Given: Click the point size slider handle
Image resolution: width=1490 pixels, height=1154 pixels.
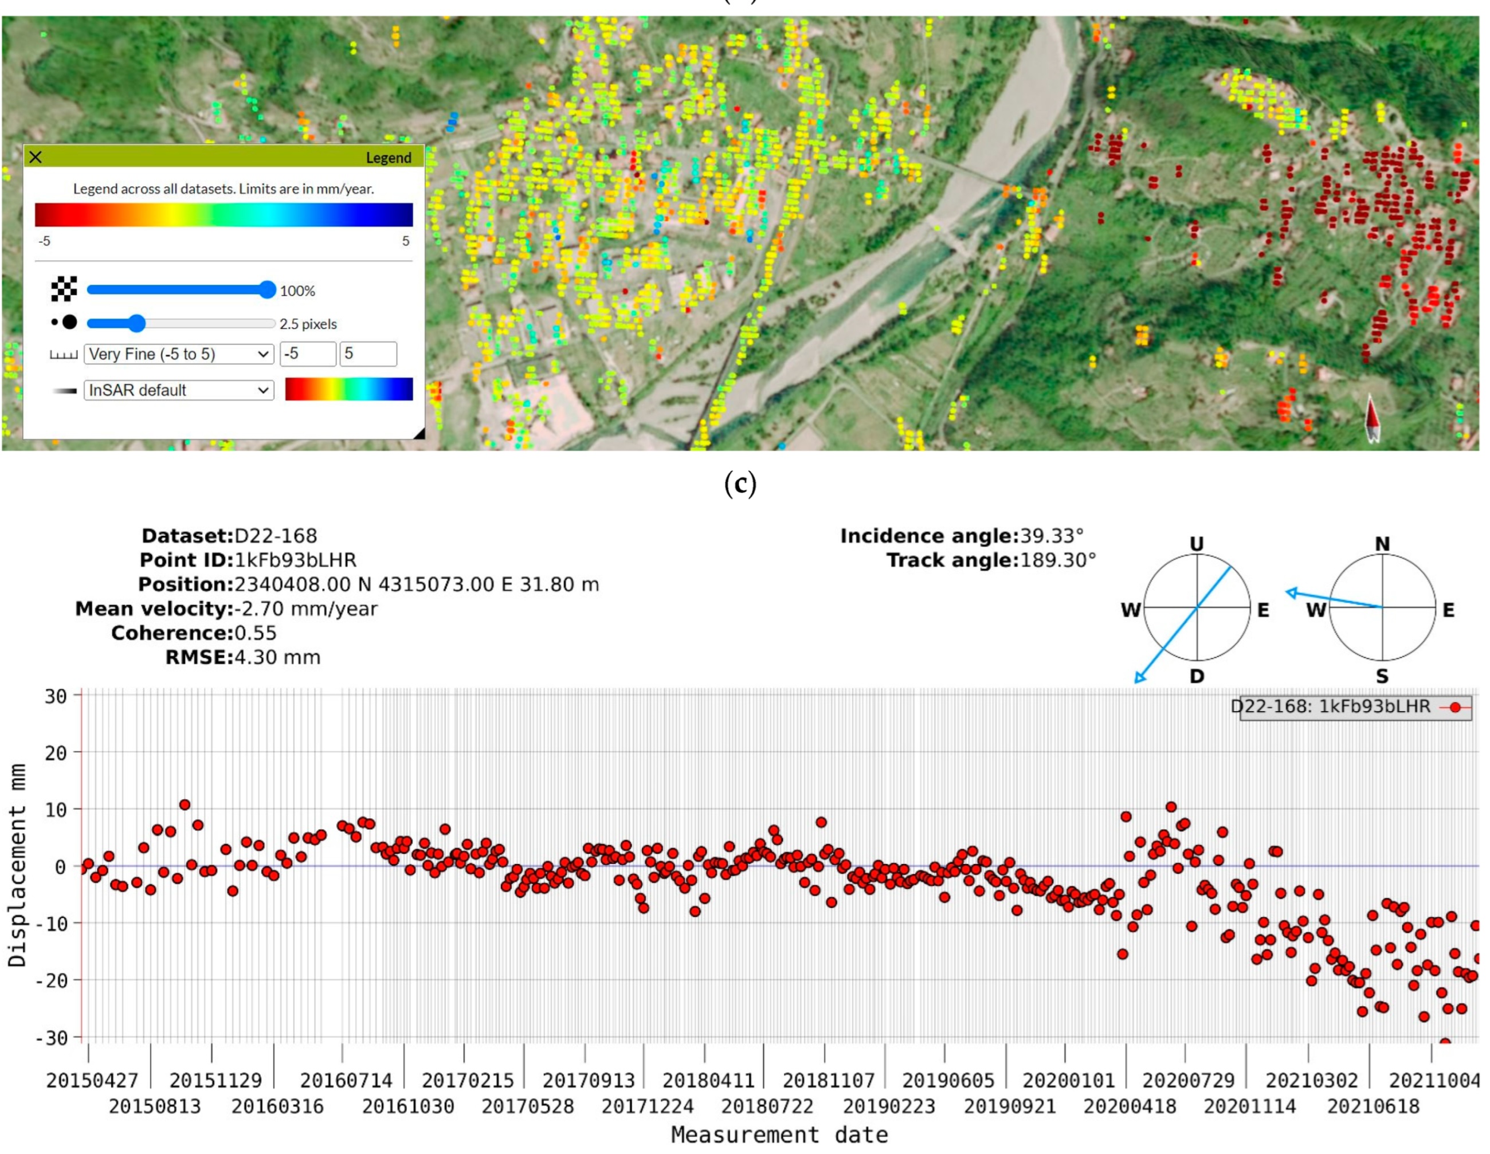Looking at the screenshot, I should (137, 323).
